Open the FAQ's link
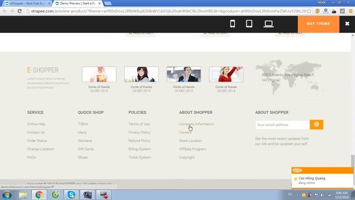Image resolution: width=355 pixels, height=200 pixels. pyautogui.click(x=32, y=157)
